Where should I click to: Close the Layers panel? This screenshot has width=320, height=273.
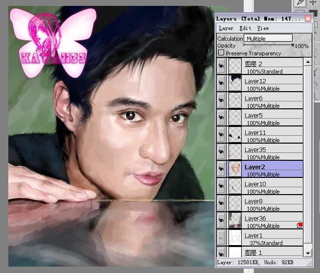point(308,19)
